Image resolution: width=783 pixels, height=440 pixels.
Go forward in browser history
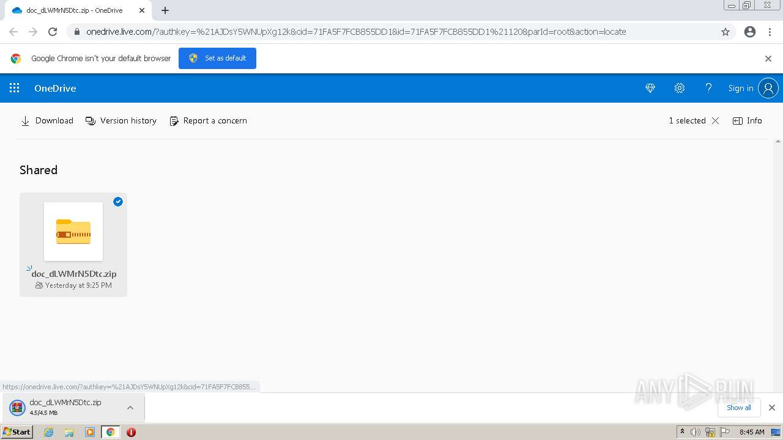(x=33, y=32)
